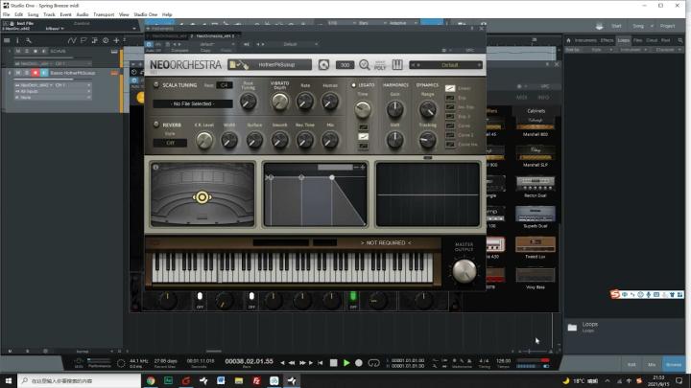Mute the Basso-HofnerPikSusup track
Viewport: 691px width, 388px height.
coord(18,73)
